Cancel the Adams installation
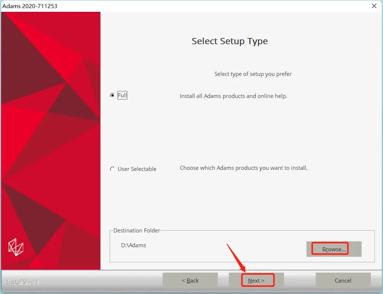The image size is (383, 294). coord(343,280)
